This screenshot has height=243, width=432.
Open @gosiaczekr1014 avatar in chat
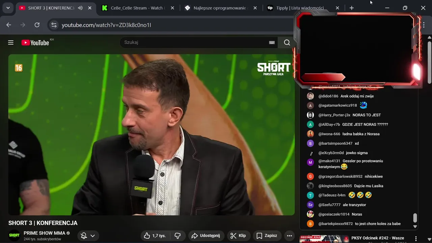click(310, 214)
